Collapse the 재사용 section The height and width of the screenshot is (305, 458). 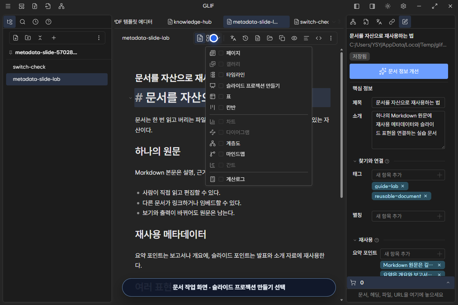[355, 240]
